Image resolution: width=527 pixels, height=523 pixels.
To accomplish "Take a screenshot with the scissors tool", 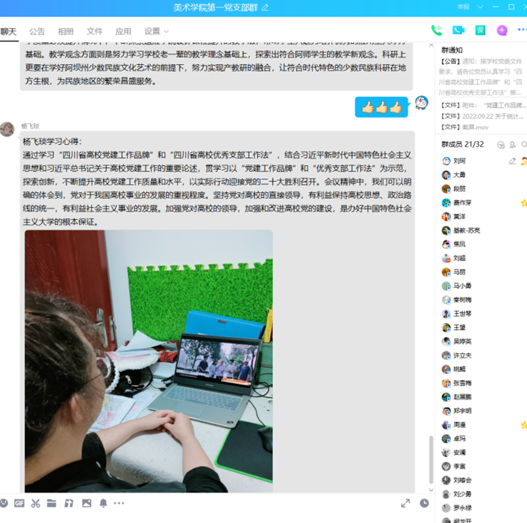I will (x=35, y=503).
